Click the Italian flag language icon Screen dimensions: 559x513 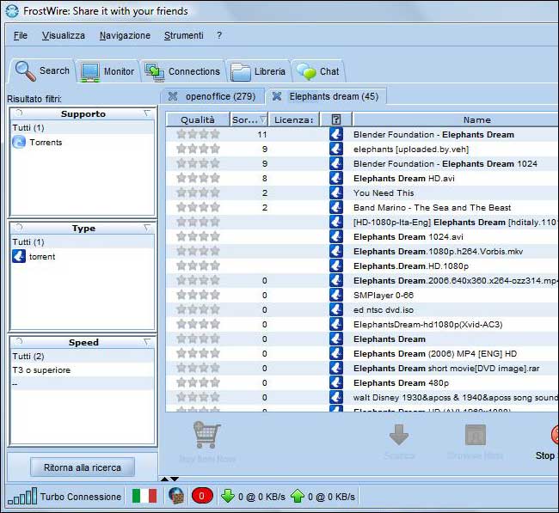[x=144, y=496]
